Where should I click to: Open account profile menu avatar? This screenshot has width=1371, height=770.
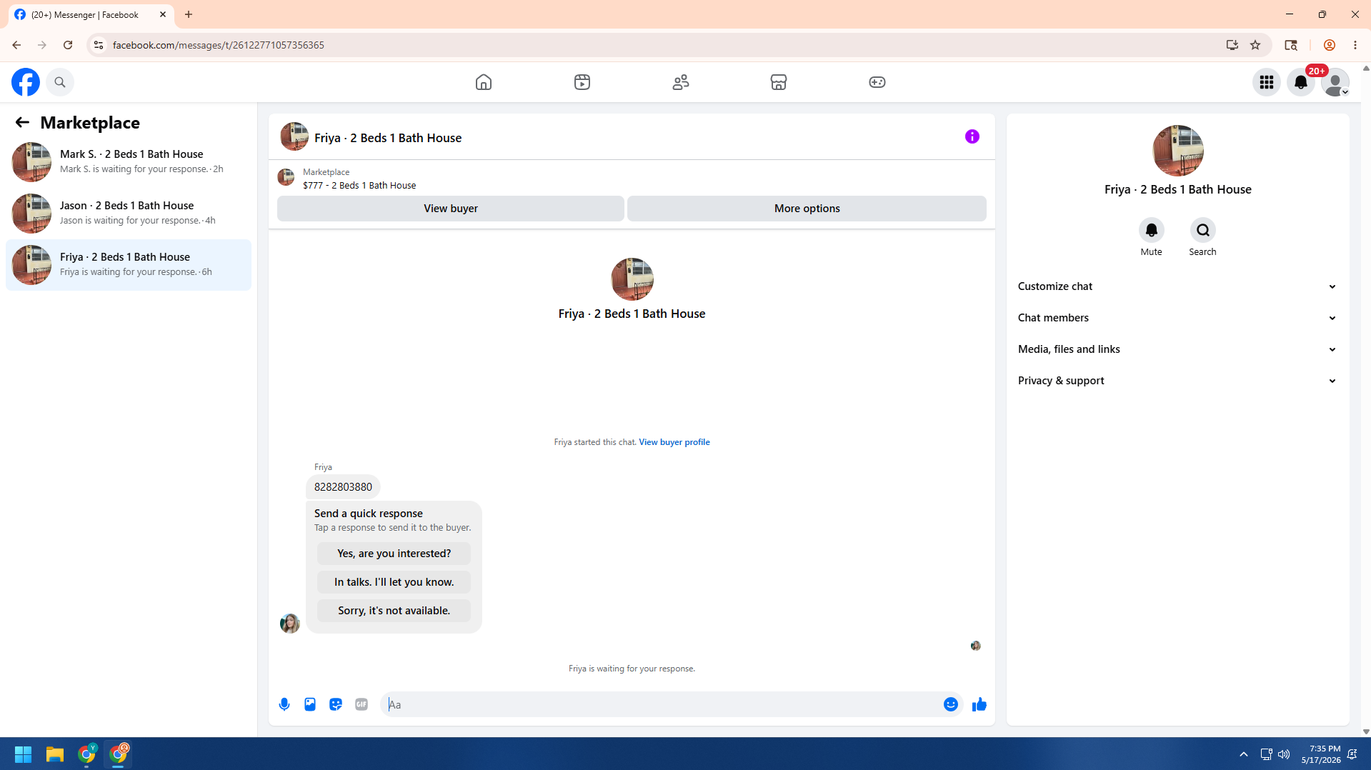coord(1335,82)
